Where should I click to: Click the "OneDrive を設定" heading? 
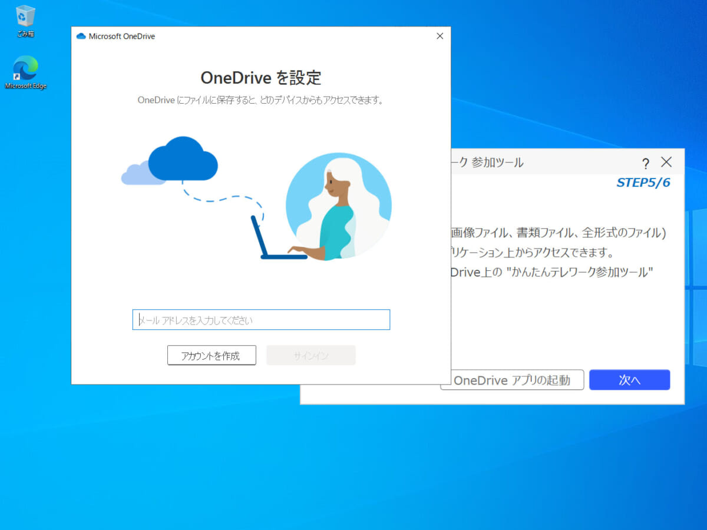tap(260, 78)
